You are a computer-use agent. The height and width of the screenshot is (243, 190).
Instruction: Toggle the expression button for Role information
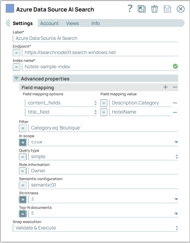(x=23, y=171)
